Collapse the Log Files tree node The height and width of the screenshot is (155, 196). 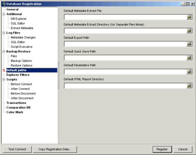pyautogui.click(x=4, y=33)
